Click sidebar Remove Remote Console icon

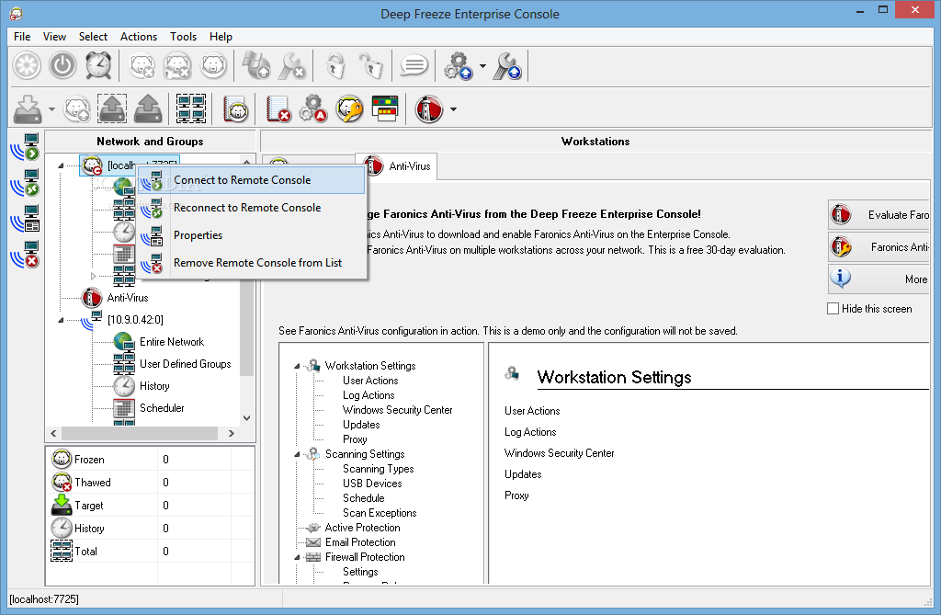(x=25, y=254)
